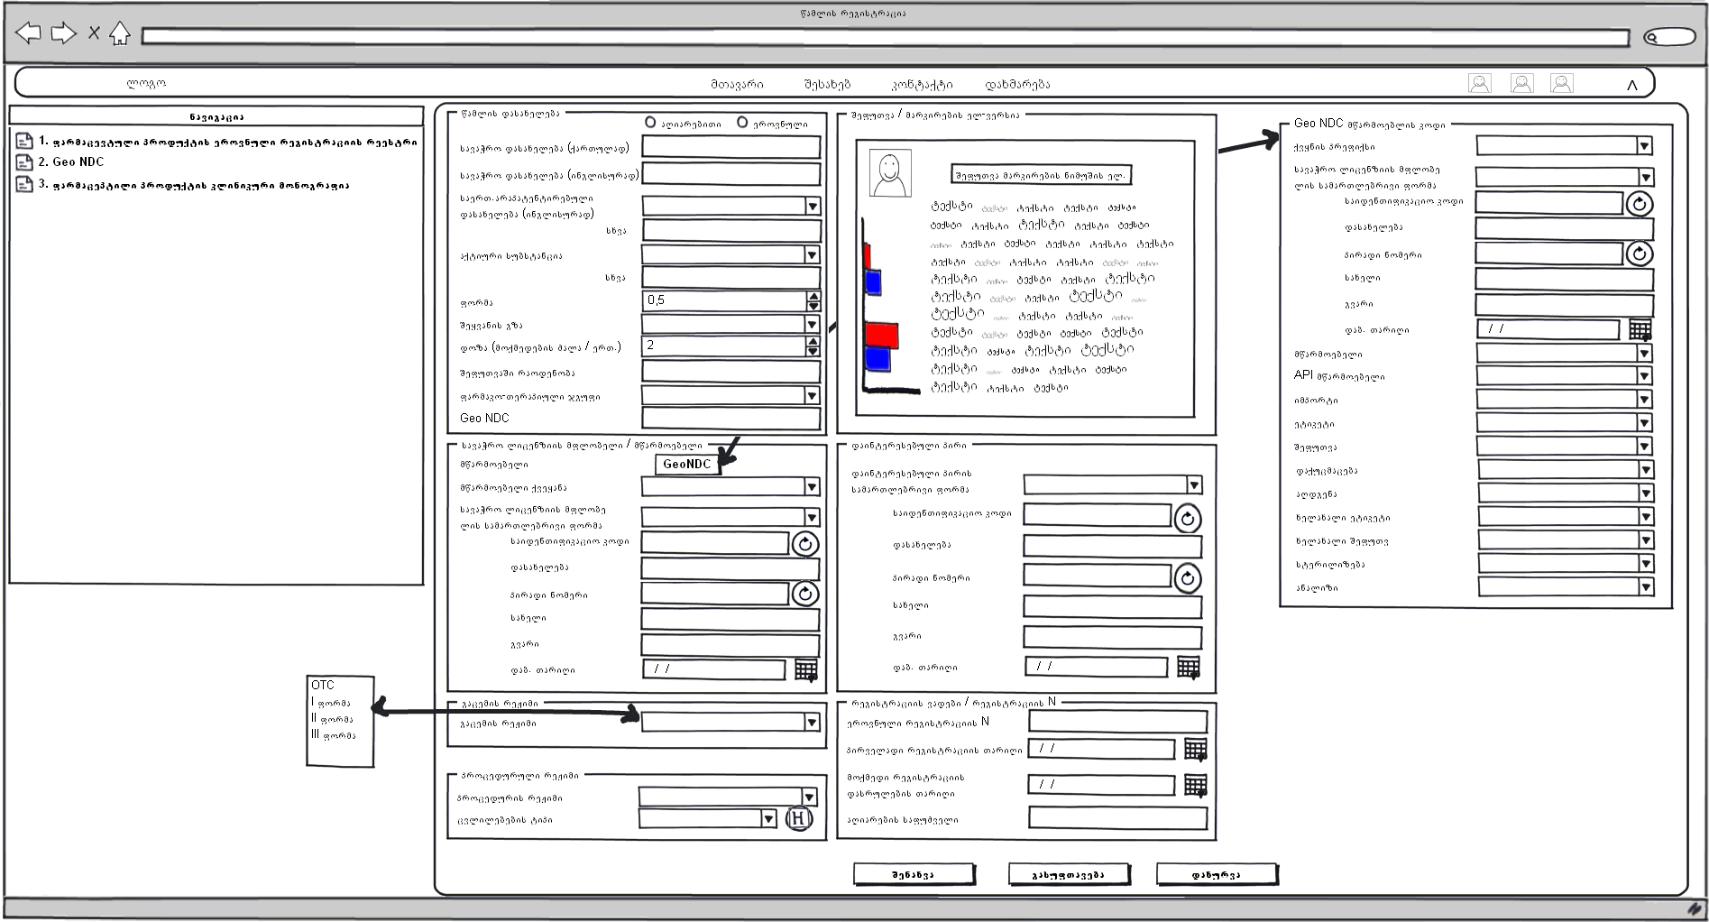
Task: Open the აქტიური სუბსტანცია dropdown
Action: (812, 255)
